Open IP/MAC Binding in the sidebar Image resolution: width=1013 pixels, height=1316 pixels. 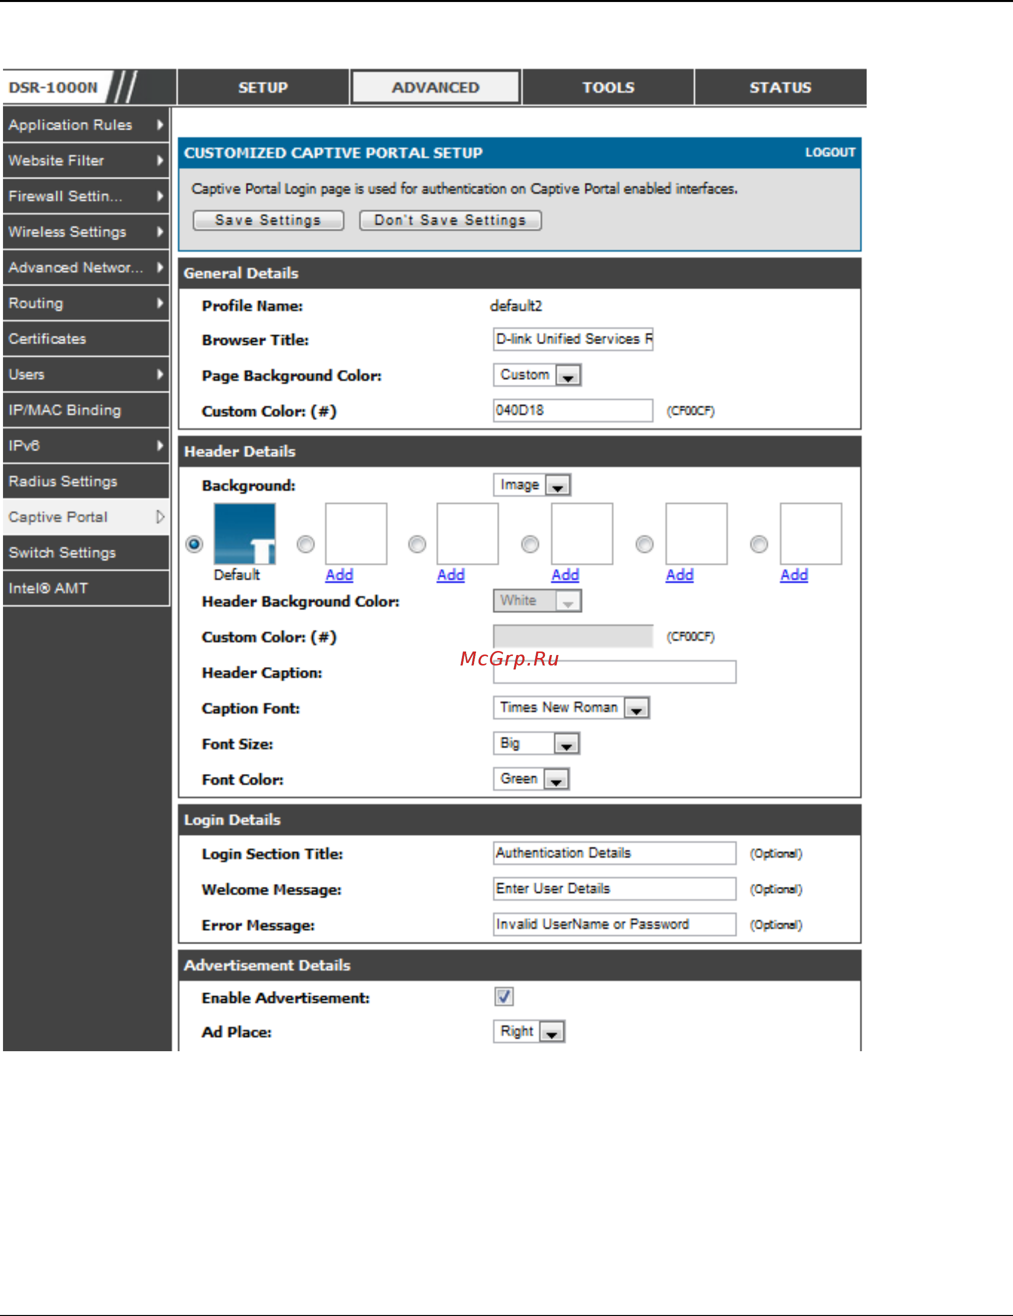tap(86, 410)
